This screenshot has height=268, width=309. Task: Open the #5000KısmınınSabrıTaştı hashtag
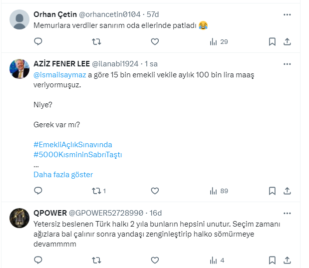point(78,155)
